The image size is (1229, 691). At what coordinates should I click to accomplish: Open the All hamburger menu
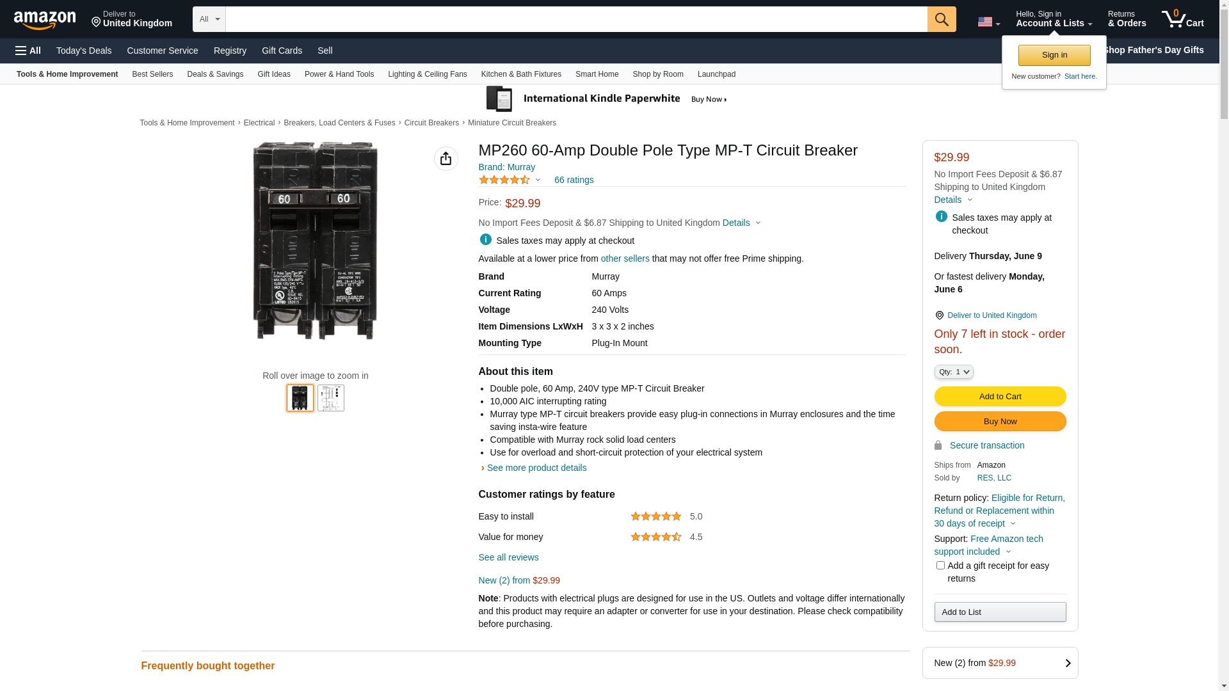tap(28, 51)
